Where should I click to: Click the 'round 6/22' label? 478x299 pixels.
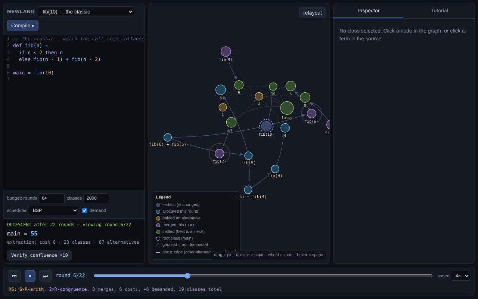[x=71, y=275]
